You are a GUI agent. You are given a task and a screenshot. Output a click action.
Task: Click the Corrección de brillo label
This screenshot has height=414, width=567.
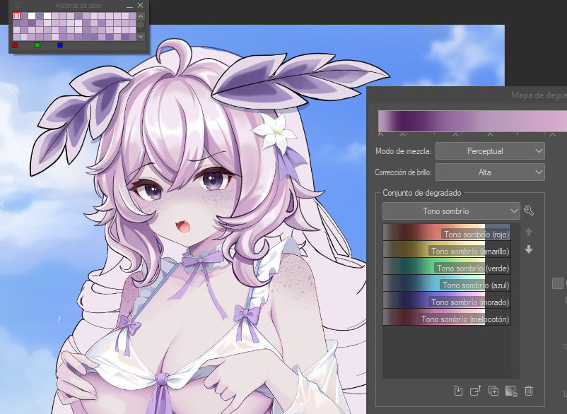[x=404, y=172]
